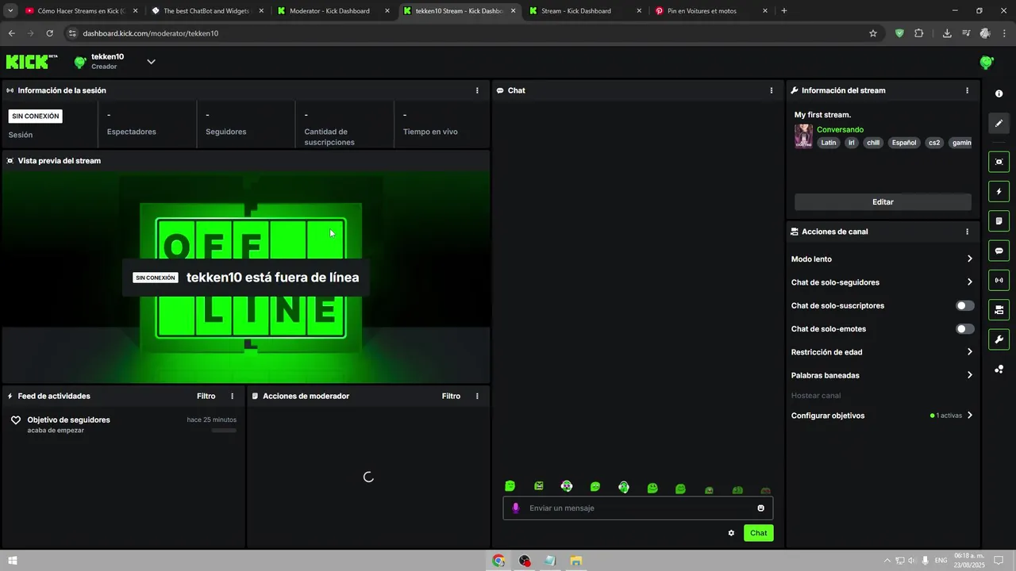Image resolution: width=1016 pixels, height=571 pixels.
Task: Open three-dot menu of Información del stream
Action: point(967,90)
